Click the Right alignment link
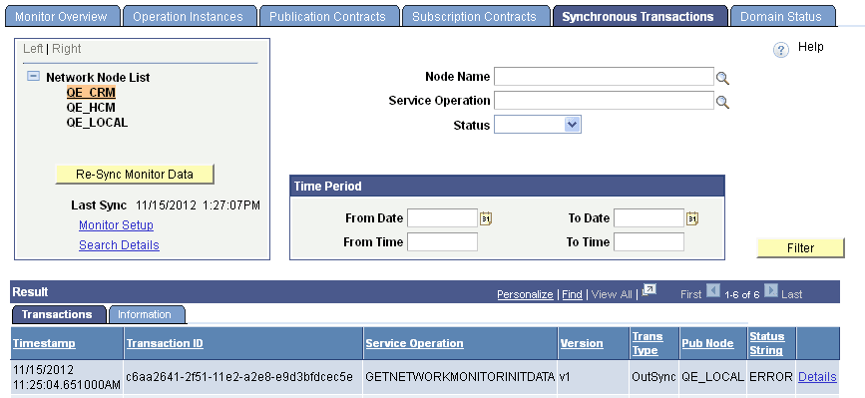Viewport: 865px width, 398px height. click(x=66, y=49)
